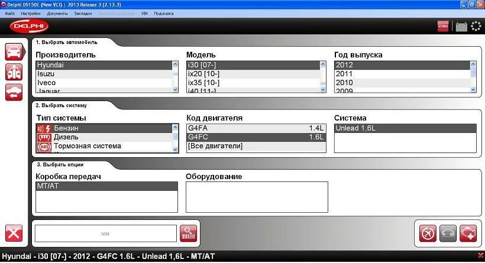Click the OBD clock scan icon
This screenshot has width=485, height=263.
coord(428,233)
